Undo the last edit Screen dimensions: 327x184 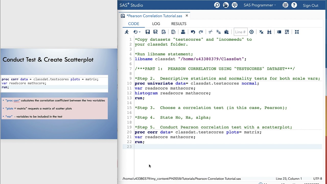tap(193, 32)
